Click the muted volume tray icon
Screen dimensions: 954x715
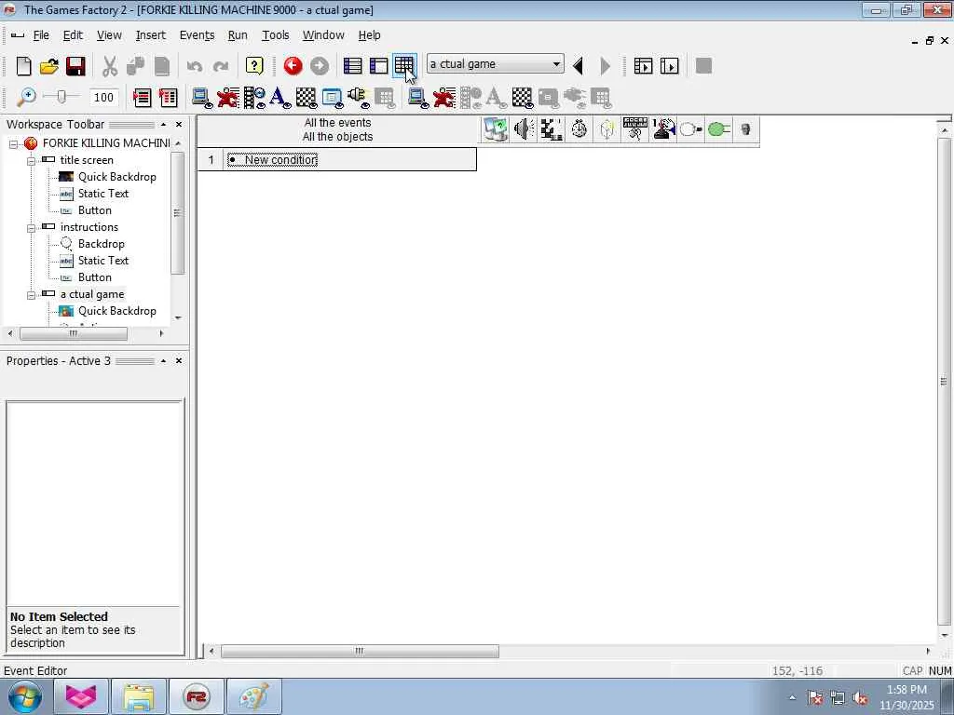pyautogui.click(x=860, y=697)
